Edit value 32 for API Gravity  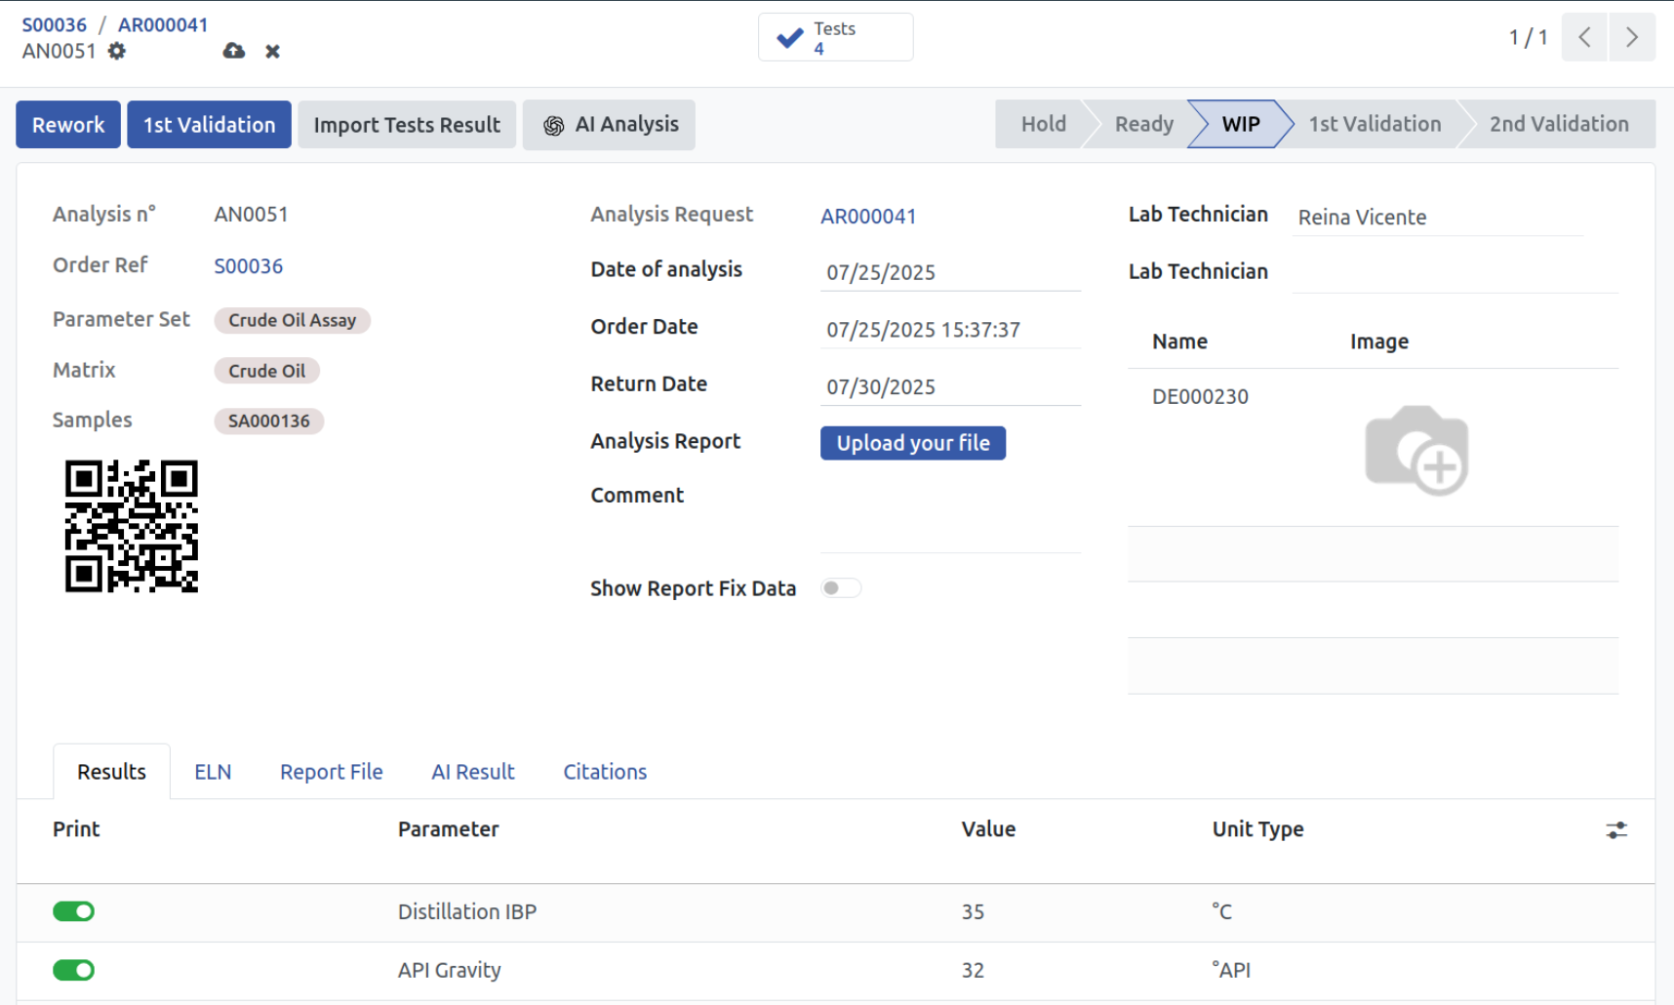pyautogui.click(x=973, y=971)
